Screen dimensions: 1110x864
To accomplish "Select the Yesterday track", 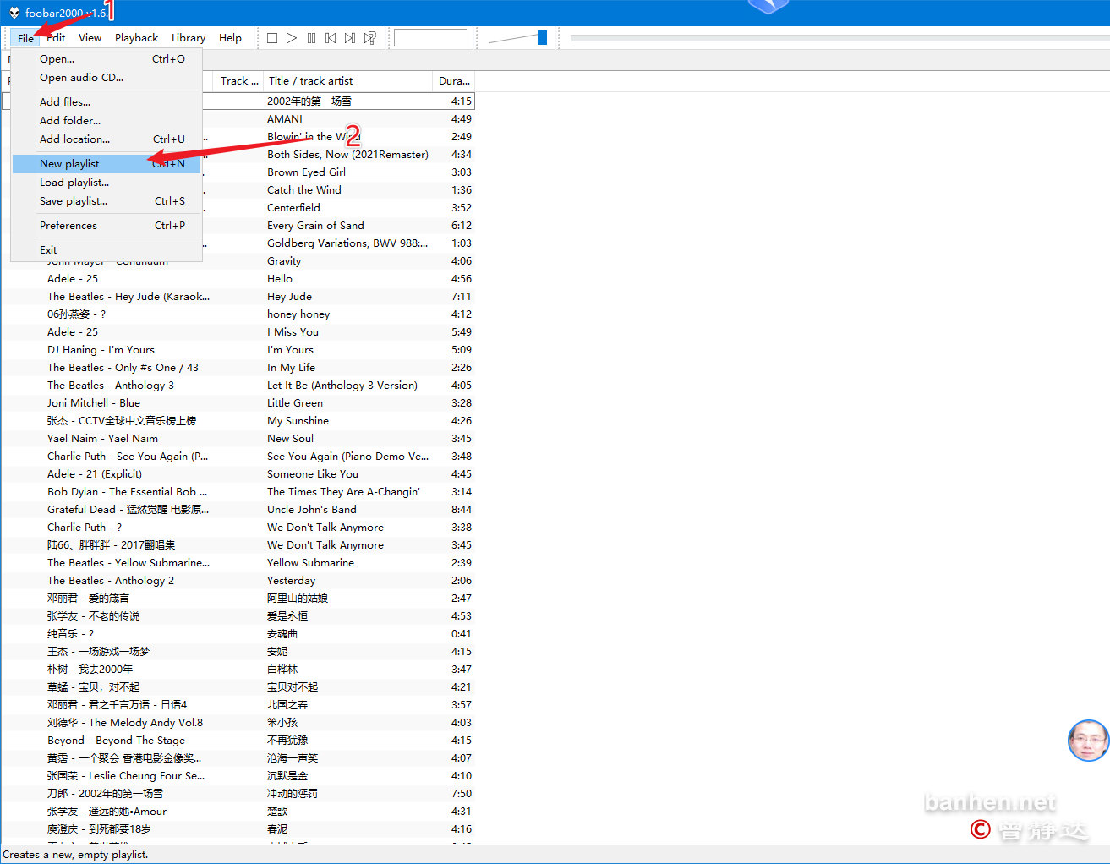I will (x=291, y=581).
